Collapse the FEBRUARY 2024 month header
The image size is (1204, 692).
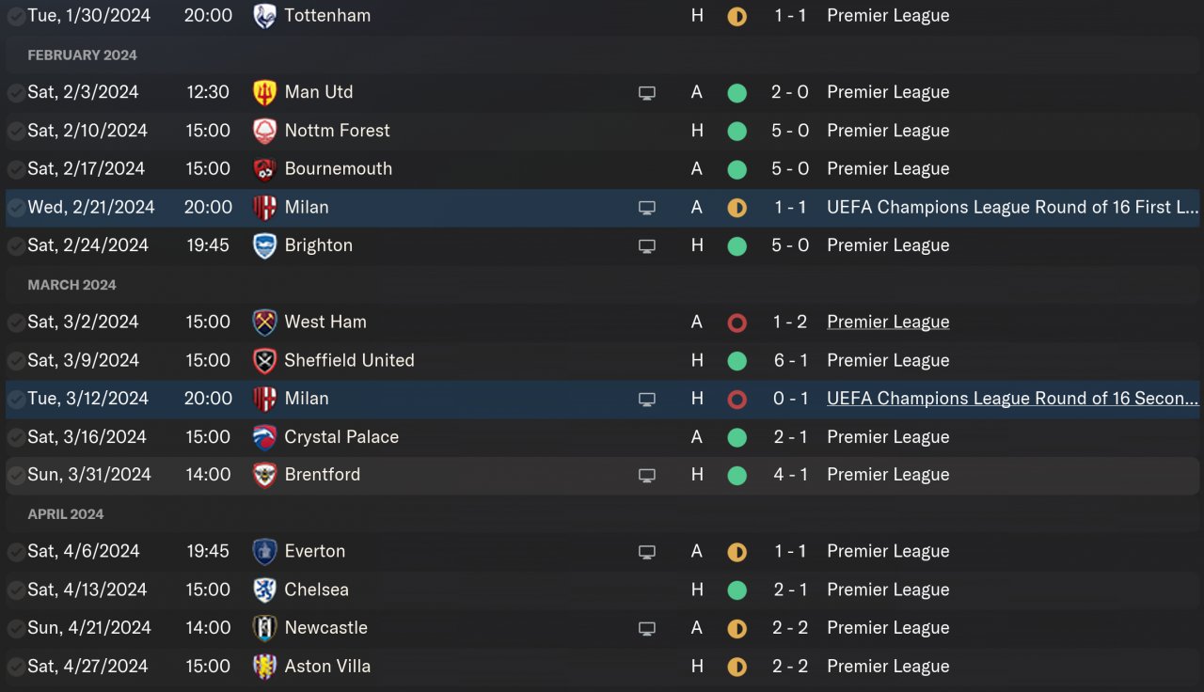(x=82, y=55)
